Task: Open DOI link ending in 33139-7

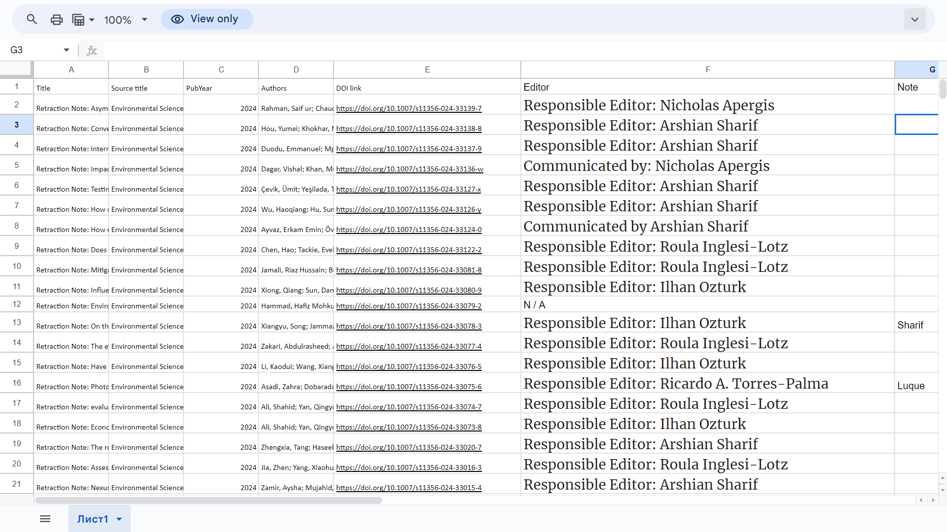Action: point(408,108)
